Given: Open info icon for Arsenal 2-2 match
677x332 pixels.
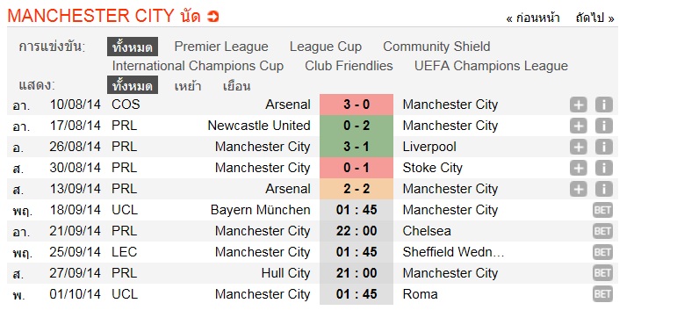Looking at the screenshot, I should (603, 189).
